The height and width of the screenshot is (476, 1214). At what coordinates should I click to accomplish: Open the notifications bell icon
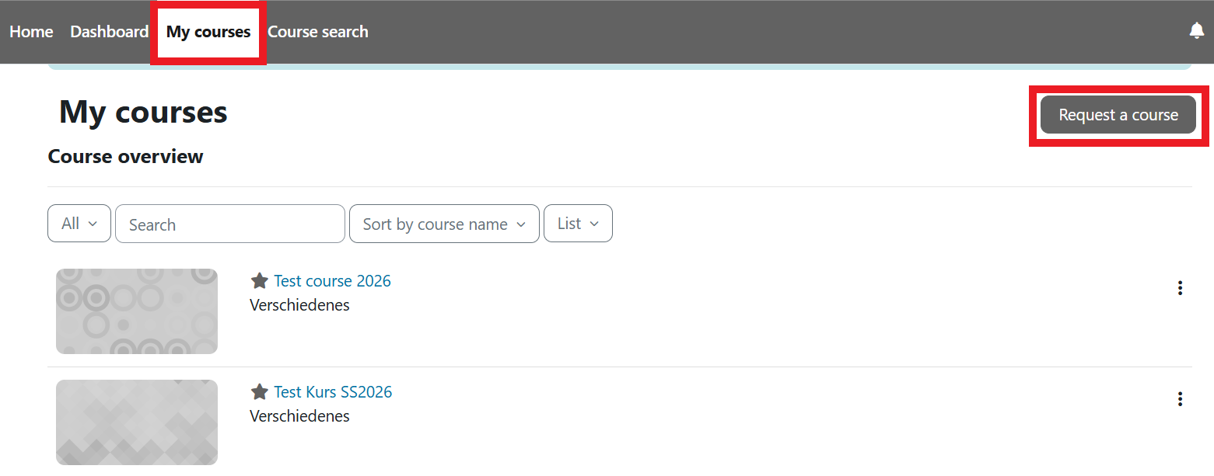[x=1196, y=31]
